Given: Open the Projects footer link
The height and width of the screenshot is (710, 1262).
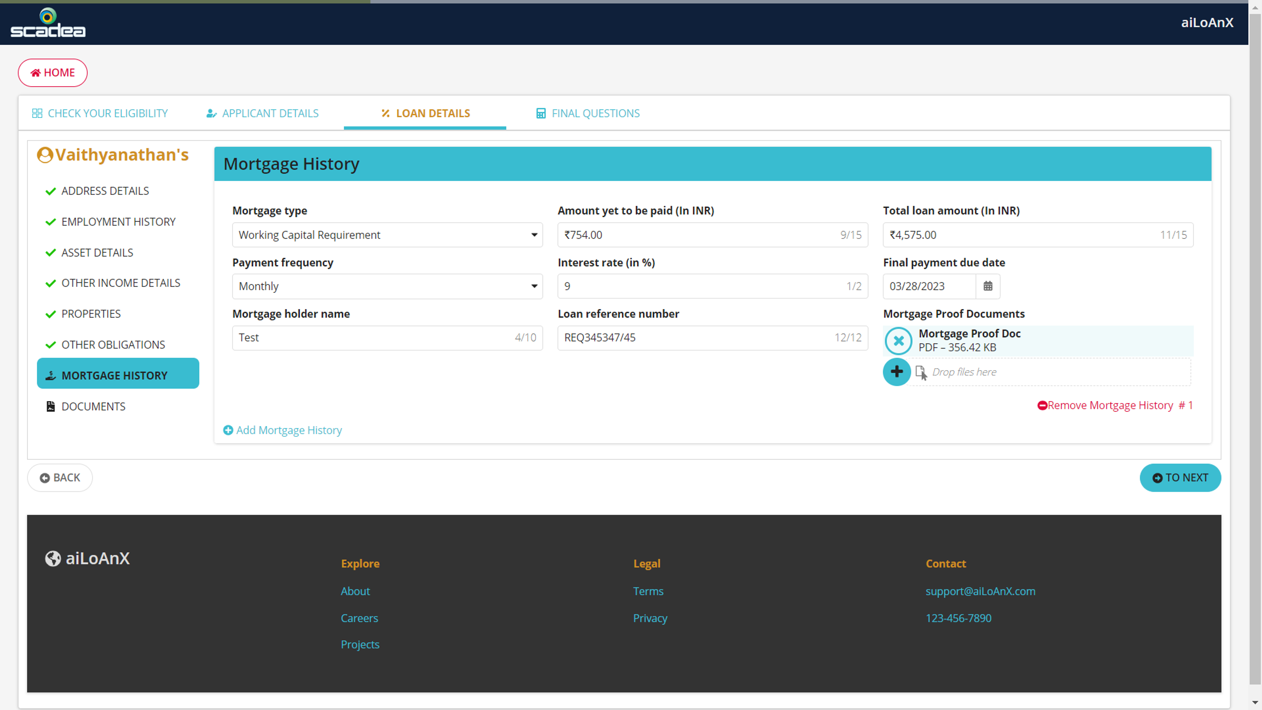Looking at the screenshot, I should 360,644.
